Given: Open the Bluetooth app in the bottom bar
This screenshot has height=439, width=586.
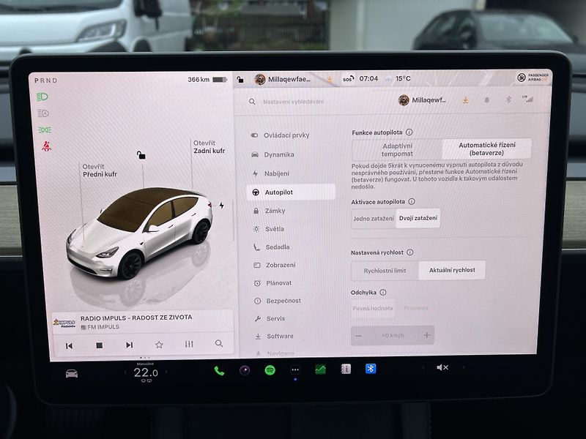Looking at the screenshot, I should point(371,369).
